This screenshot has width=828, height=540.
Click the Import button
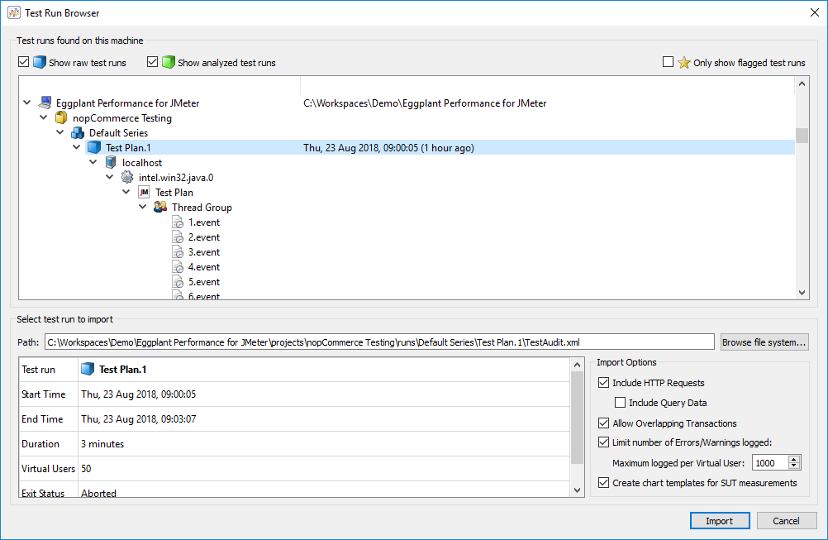[719, 521]
